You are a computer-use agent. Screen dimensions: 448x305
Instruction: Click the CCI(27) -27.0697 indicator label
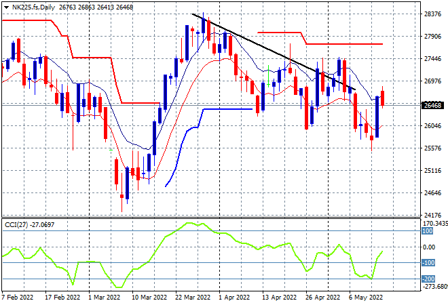pos(29,225)
